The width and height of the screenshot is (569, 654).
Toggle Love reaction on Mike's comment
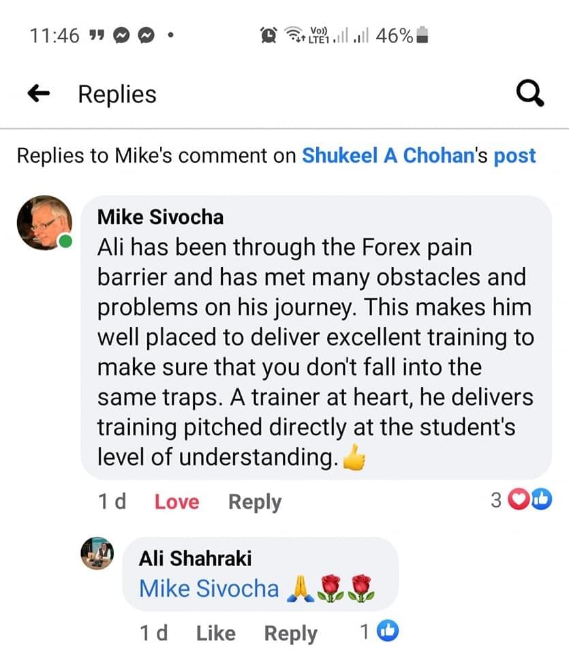177,502
